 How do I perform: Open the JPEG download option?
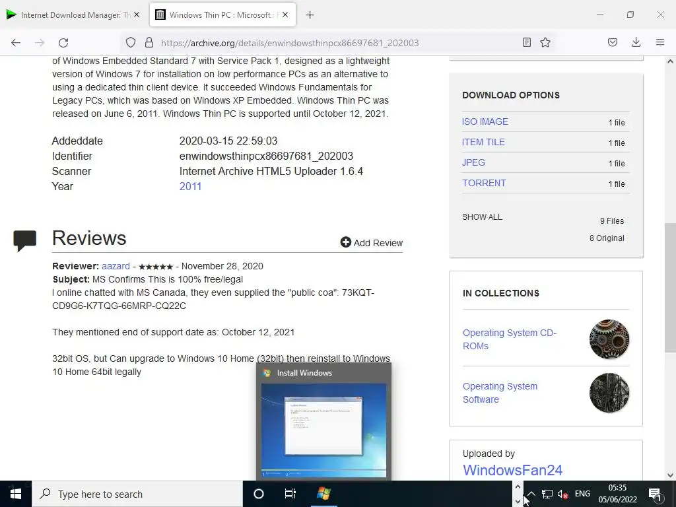click(473, 162)
